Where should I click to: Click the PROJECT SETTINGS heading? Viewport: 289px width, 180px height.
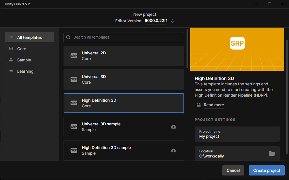click(x=215, y=120)
